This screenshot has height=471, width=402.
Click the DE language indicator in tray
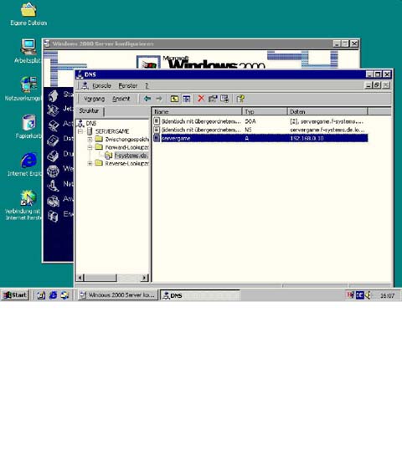click(359, 295)
